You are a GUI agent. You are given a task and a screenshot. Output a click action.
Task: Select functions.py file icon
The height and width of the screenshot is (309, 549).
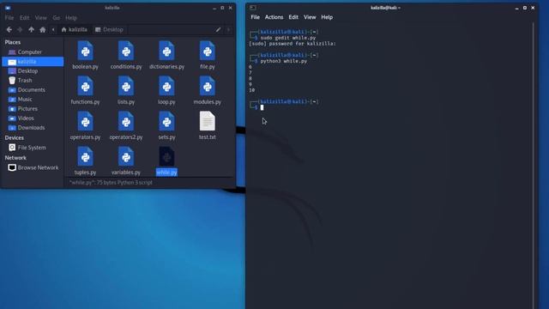(x=85, y=86)
